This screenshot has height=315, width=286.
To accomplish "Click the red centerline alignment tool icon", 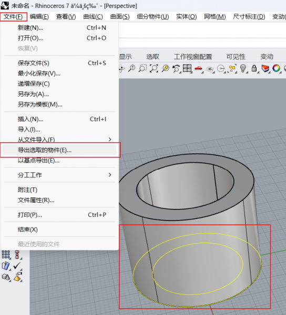I will click(x=17, y=255).
